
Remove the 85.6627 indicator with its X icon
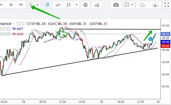[9, 29]
